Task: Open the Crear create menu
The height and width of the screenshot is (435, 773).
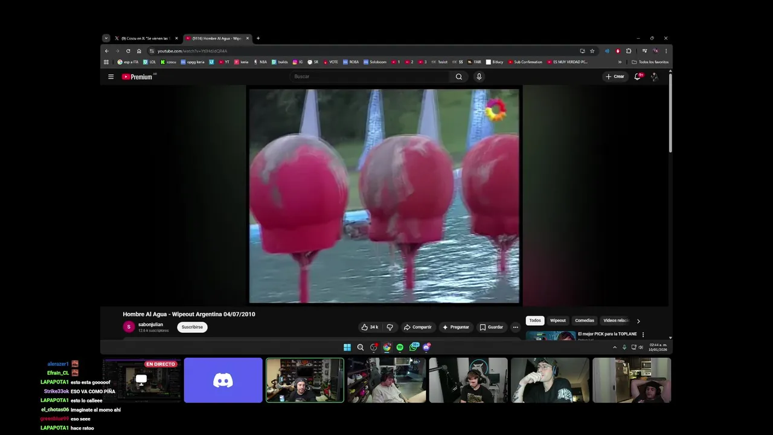Action: pyautogui.click(x=615, y=77)
